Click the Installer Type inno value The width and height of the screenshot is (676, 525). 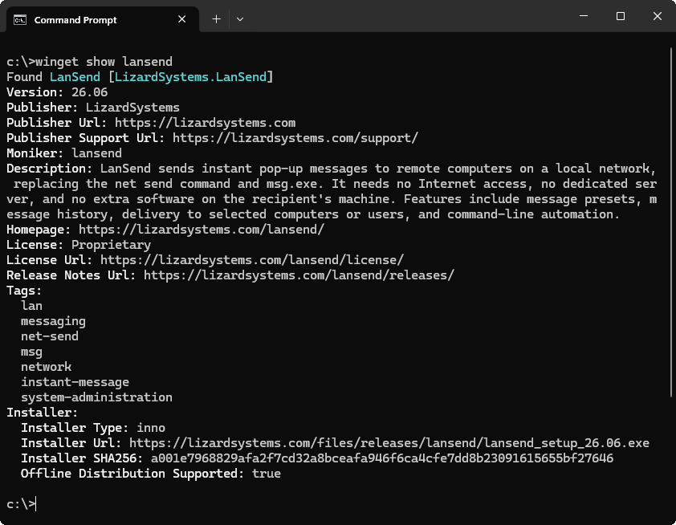click(x=151, y=428)
